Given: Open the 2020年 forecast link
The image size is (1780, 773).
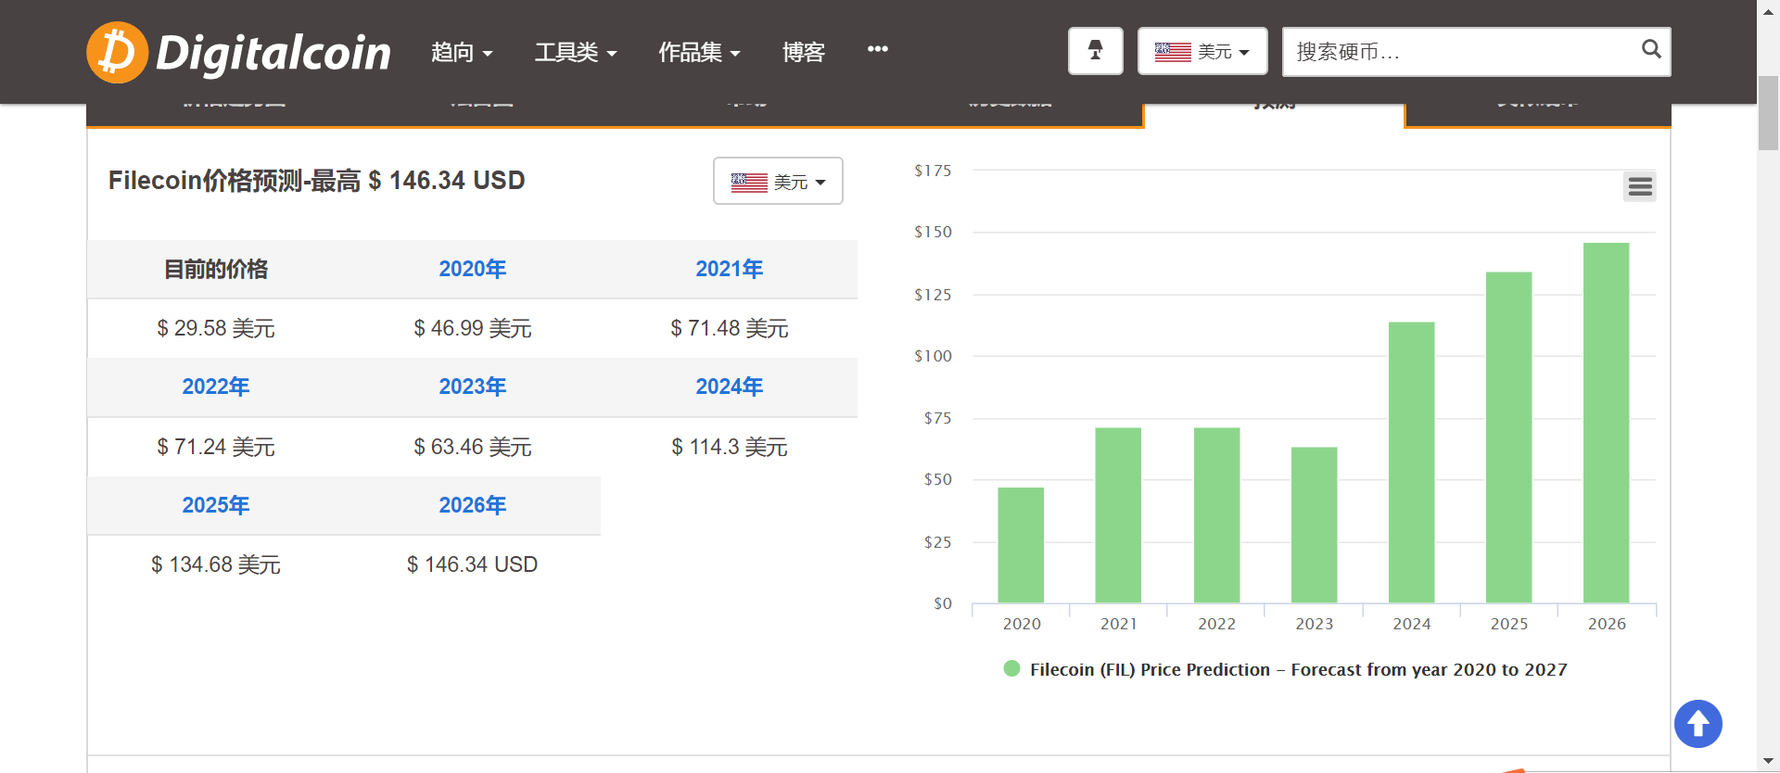Looking at the screenshot, I should (x=473, y=269).
